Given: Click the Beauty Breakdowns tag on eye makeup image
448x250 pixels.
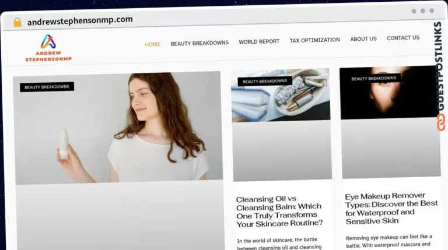Looking at the screenshot, I should coord(373,78).
